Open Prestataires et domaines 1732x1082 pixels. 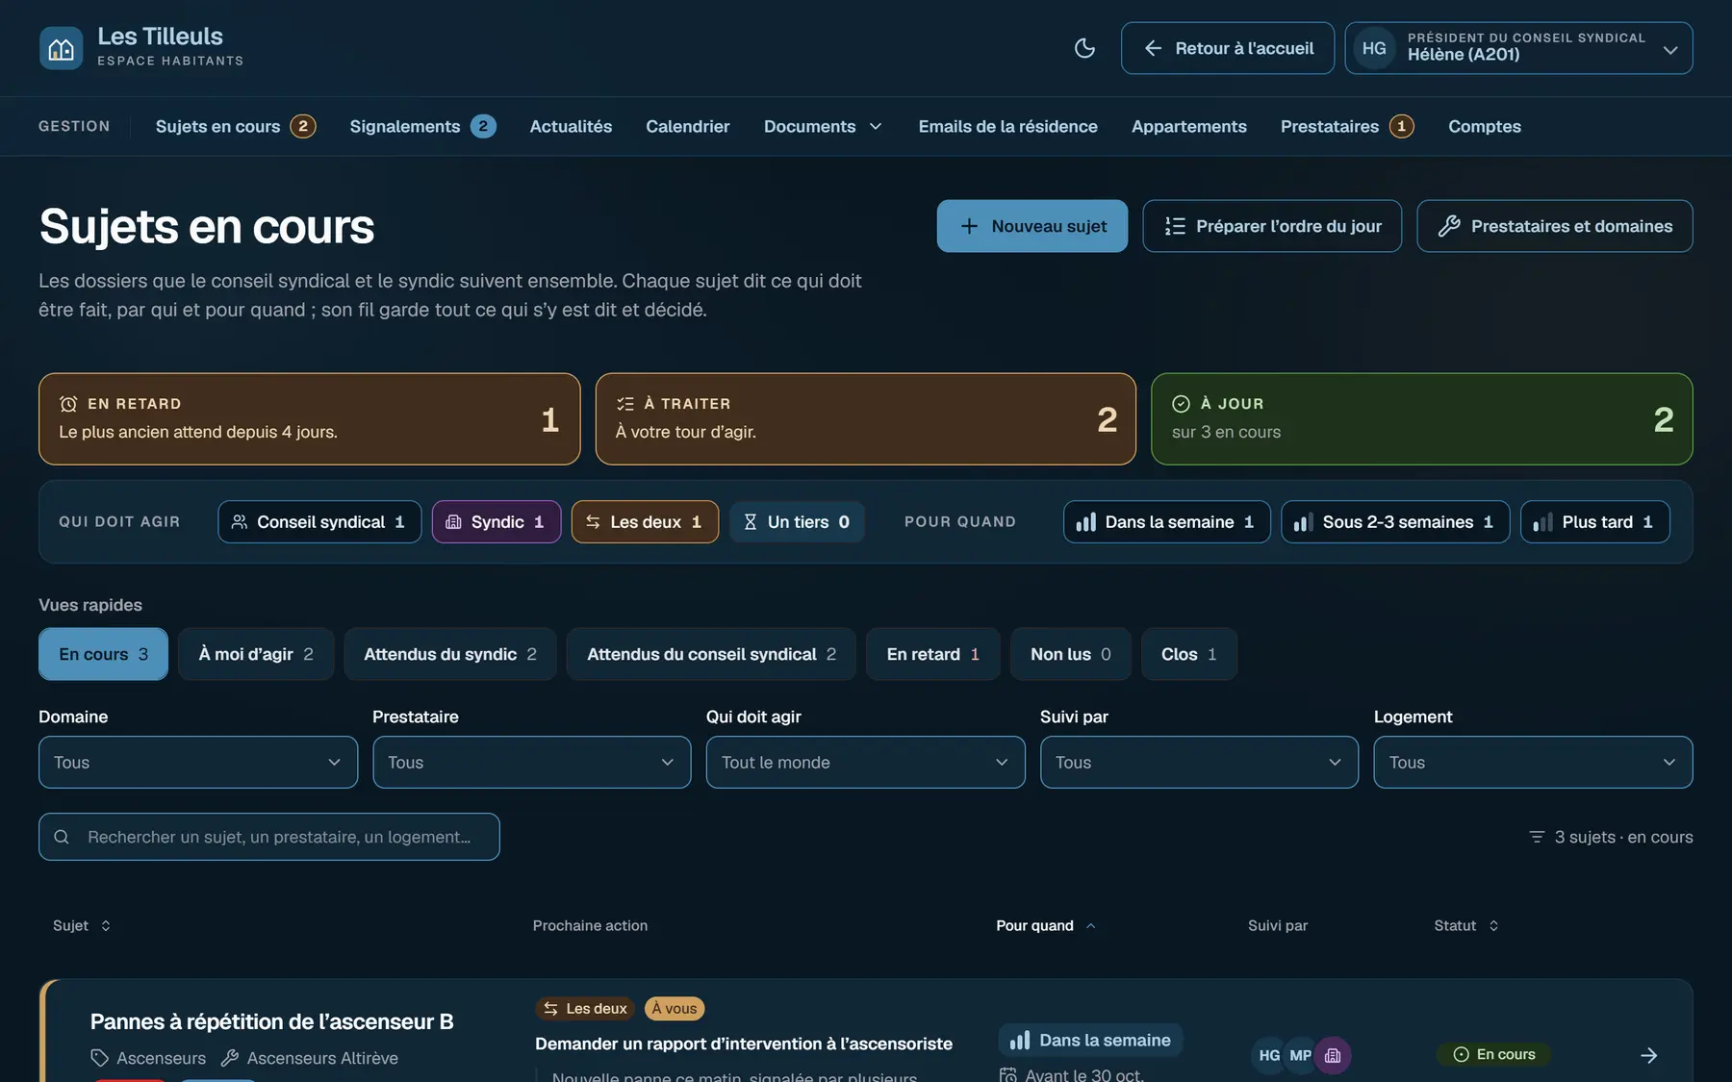click(x=1555, y=226)
